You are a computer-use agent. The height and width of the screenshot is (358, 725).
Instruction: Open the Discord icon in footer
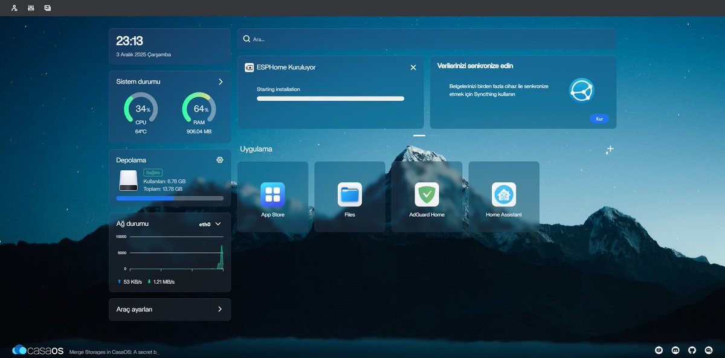tap(675, 350)
